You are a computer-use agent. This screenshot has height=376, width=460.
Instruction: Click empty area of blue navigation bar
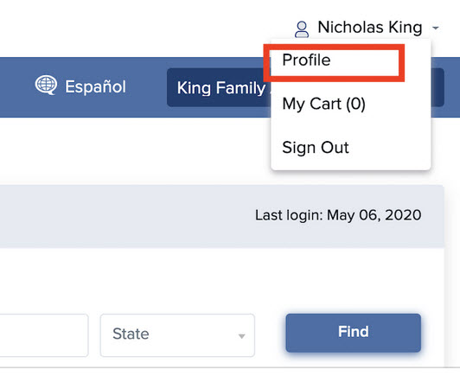click(17, 87)
